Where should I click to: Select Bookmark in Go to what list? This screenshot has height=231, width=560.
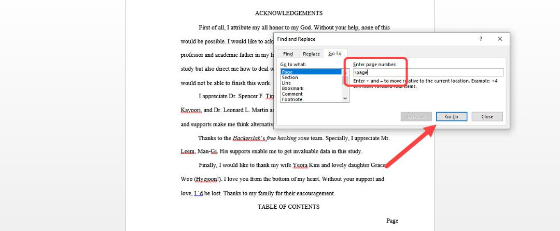[292, 88]
